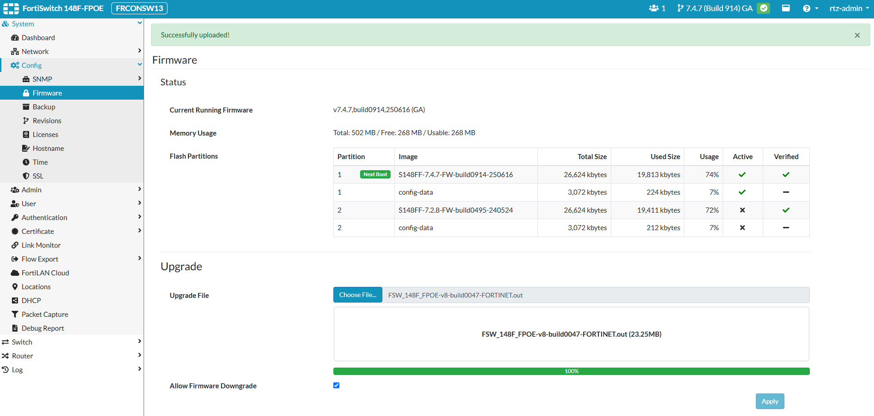The image size is (874, 416).
Task: Click the Certificate badge icon
Action: point(15,232)
